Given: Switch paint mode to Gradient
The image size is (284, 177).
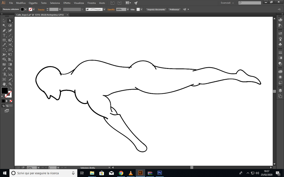Looking at the screenshot, I should [7, 101].
